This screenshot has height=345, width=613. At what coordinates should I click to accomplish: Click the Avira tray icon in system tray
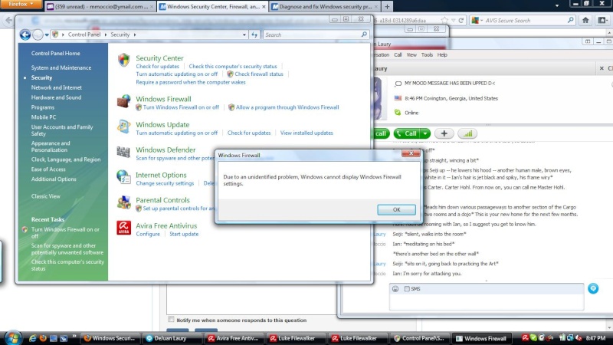pos(525,338)
